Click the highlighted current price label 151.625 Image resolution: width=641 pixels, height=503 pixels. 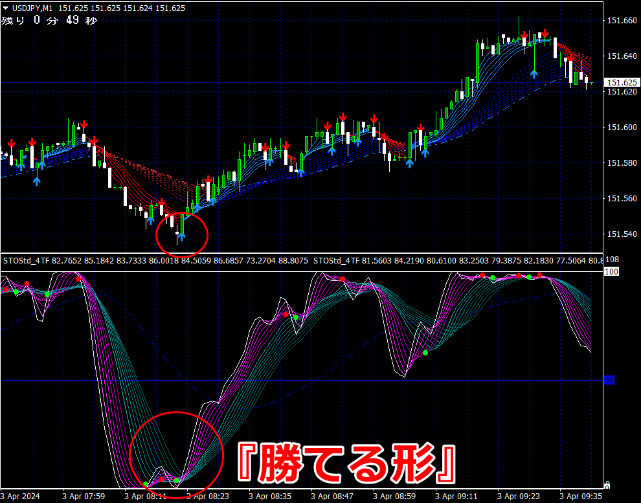(x=622, y=83)
